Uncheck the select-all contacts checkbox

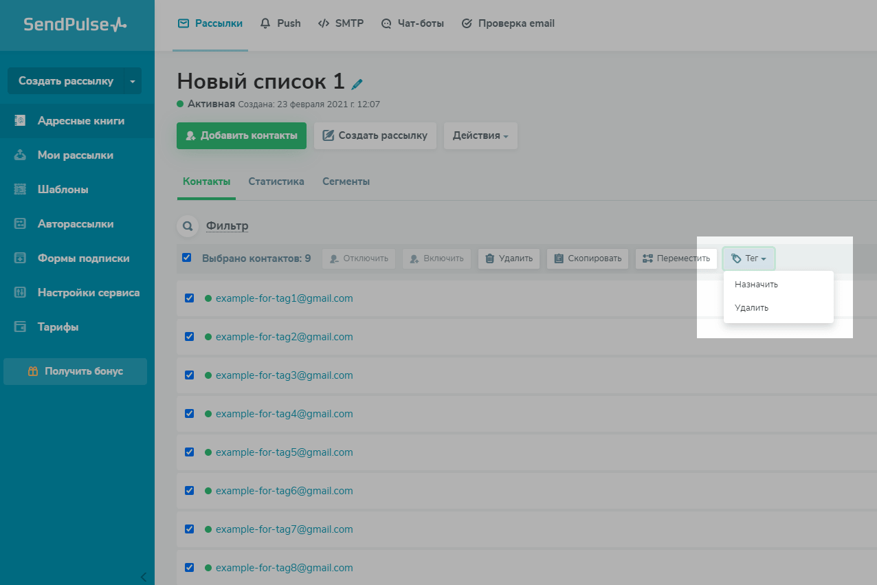point(186,258)
